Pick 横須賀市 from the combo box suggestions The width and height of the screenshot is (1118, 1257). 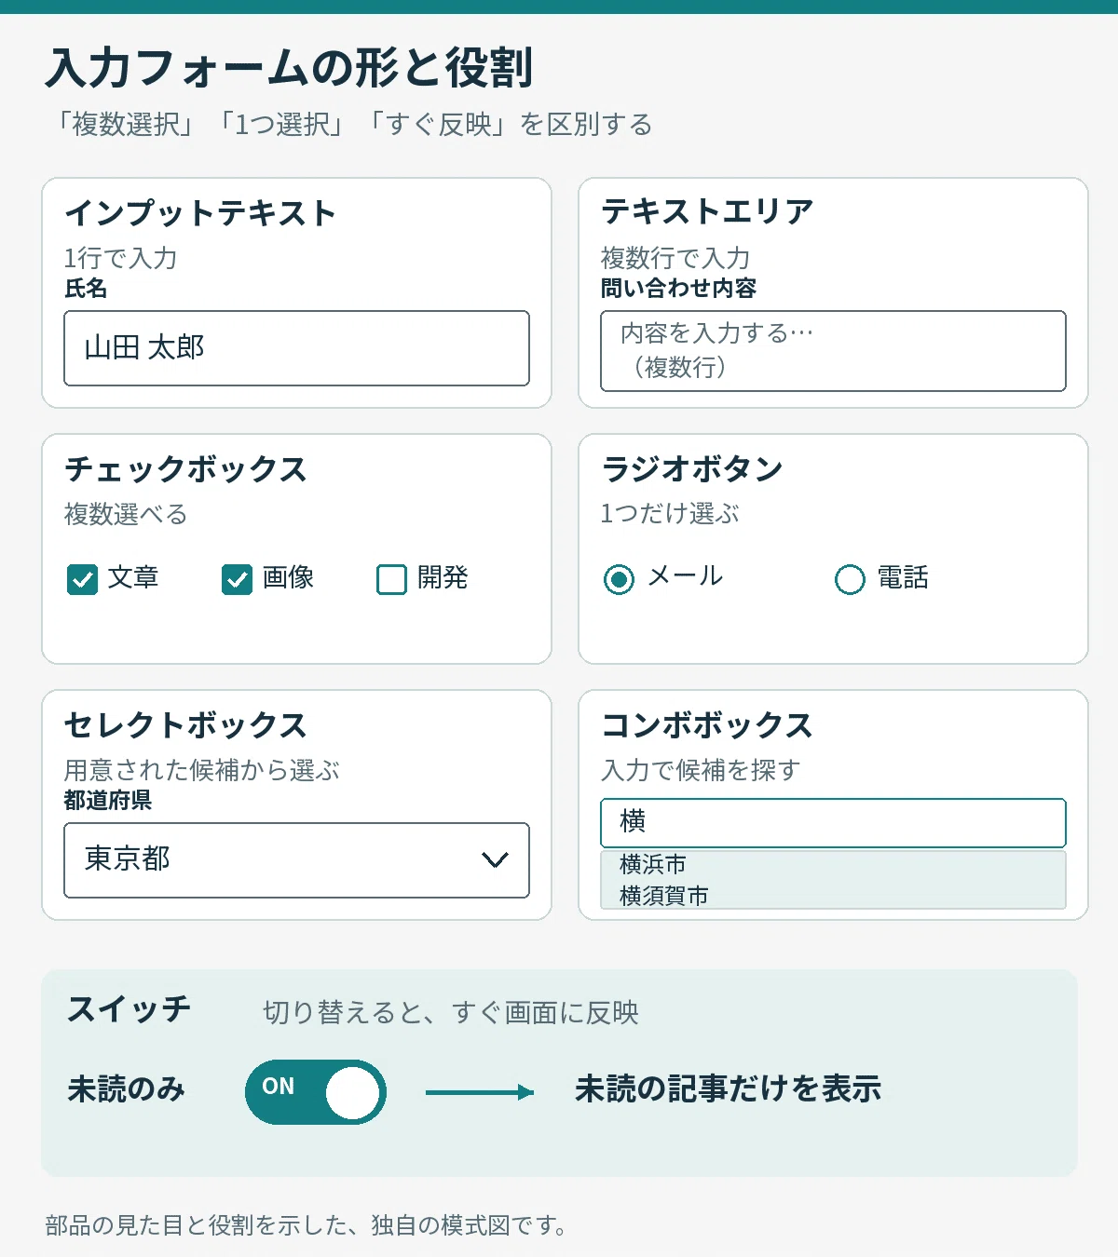(833, 896)
